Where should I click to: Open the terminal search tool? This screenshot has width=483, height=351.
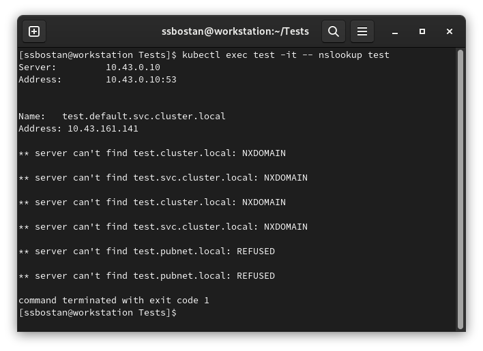coord(334,31)
